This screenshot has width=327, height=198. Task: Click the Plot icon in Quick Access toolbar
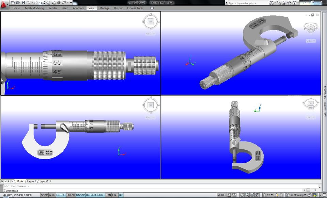pos(43,2)
